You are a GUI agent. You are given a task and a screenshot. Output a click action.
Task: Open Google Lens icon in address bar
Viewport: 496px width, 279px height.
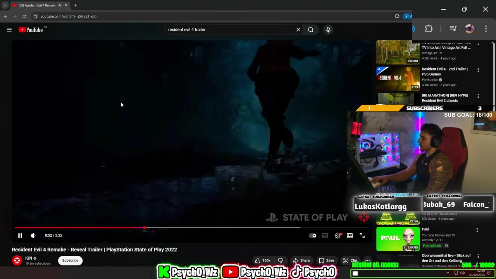(x=406, y=16)
